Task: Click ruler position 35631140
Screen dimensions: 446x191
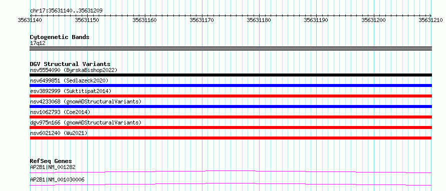Action: (x=31, y=20)
